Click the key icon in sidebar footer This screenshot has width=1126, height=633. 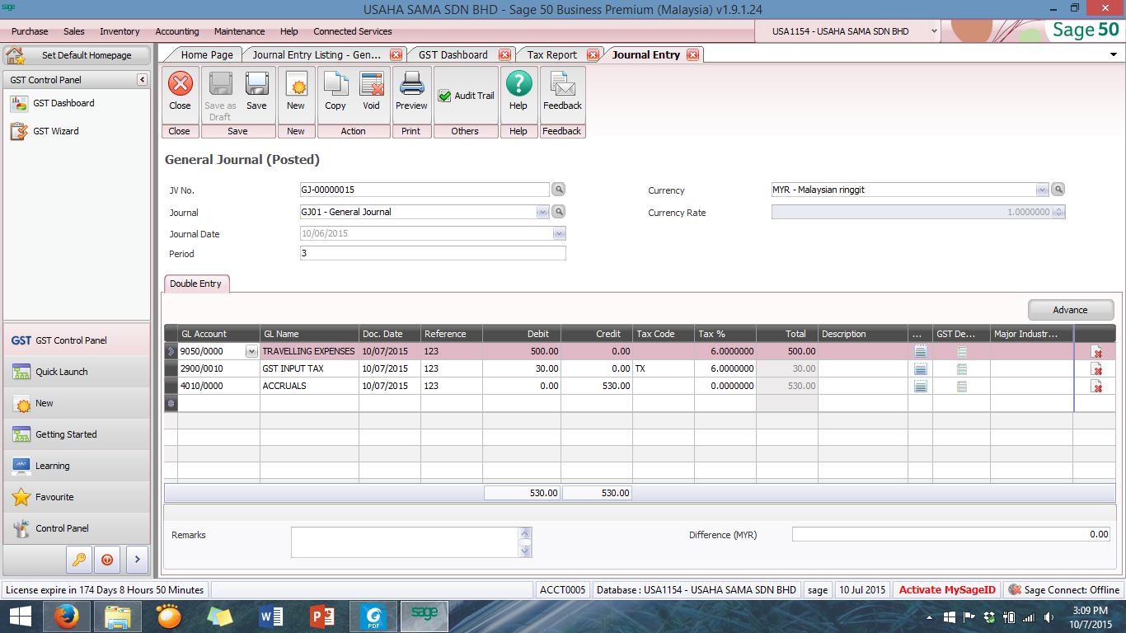click(79, 559)
